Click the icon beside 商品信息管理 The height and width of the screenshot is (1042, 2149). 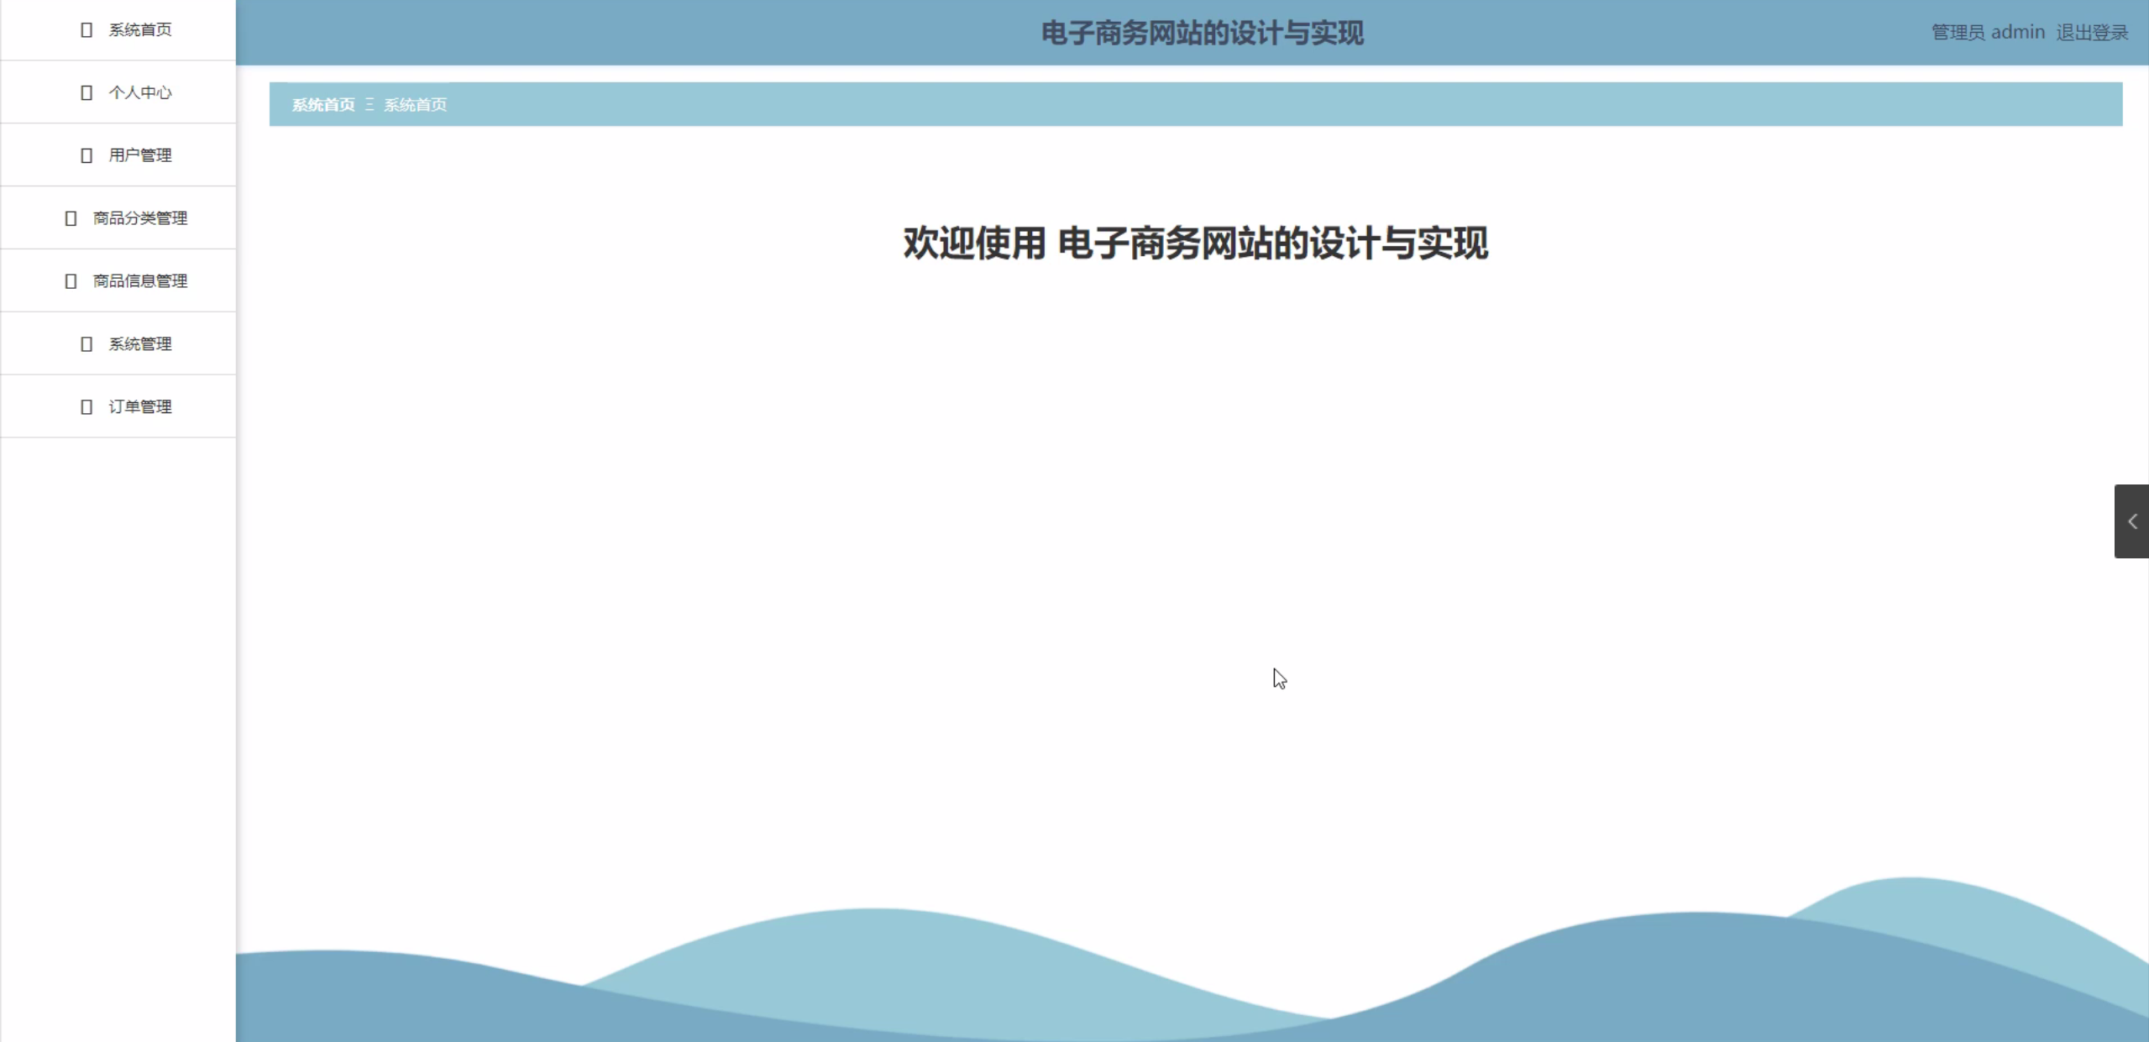pos(71,281)
